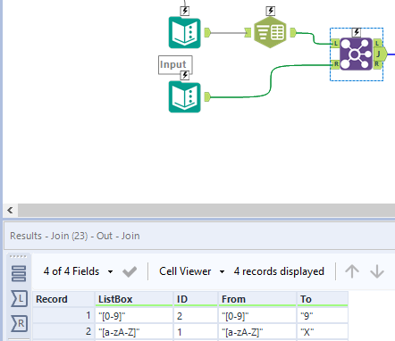Show the right unjoined R results
Viewport: 395px width, 341px height.
pos(20,323)
